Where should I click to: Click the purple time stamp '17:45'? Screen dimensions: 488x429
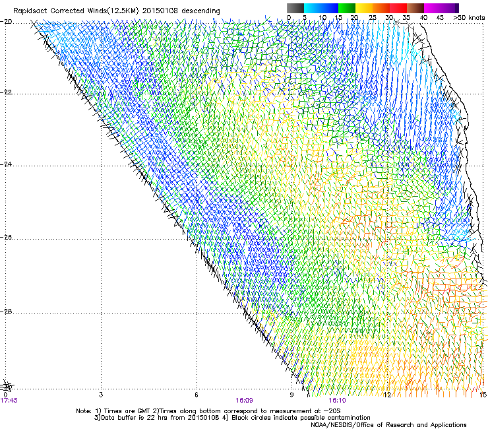tap(9, 401)
